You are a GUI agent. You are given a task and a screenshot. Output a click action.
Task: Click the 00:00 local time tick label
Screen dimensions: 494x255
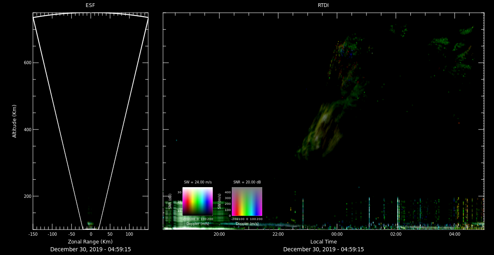coord(337,234)
